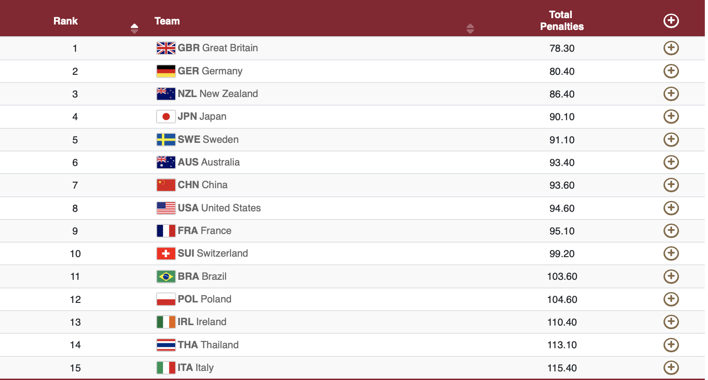Select the Total Penalties column header
708x380 pixels.
pos(562,21)
